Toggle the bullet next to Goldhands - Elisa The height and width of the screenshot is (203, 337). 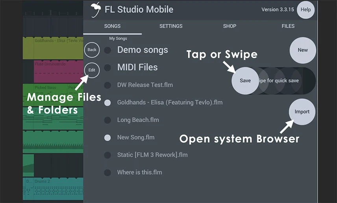point(107,103)
